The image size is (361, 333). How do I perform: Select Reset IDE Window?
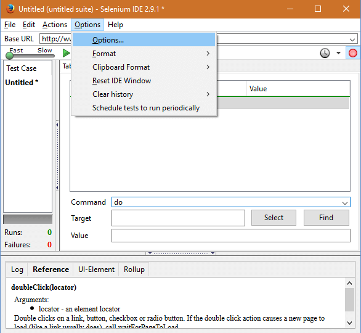[x=144, y=81]
